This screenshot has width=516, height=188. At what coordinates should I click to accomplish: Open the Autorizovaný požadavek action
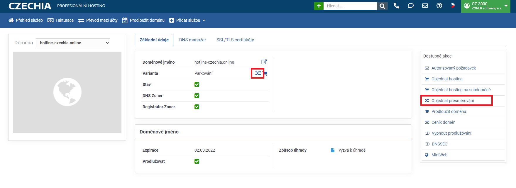[454, 68]
